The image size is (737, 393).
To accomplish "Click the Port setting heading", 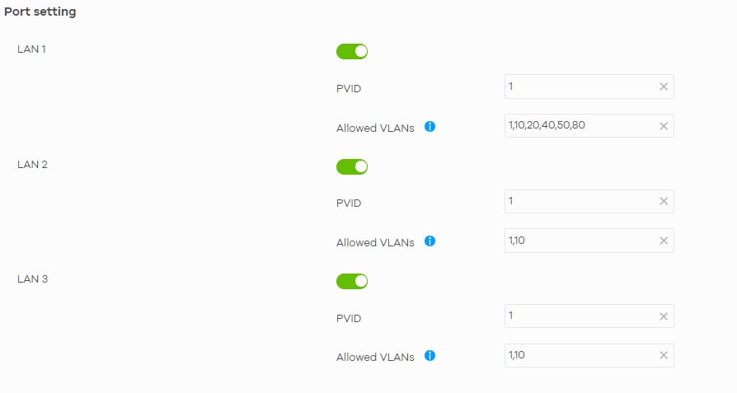I will [x=40, y=12].
